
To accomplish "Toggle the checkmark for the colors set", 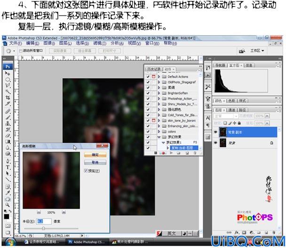I will 148,132.
